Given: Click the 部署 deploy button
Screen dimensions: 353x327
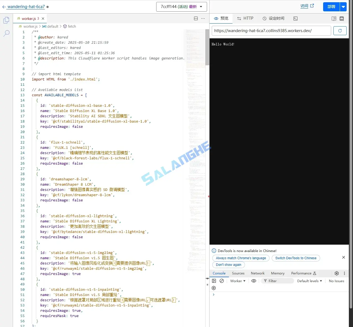Looking at the screenshot, I should (331, 6).
